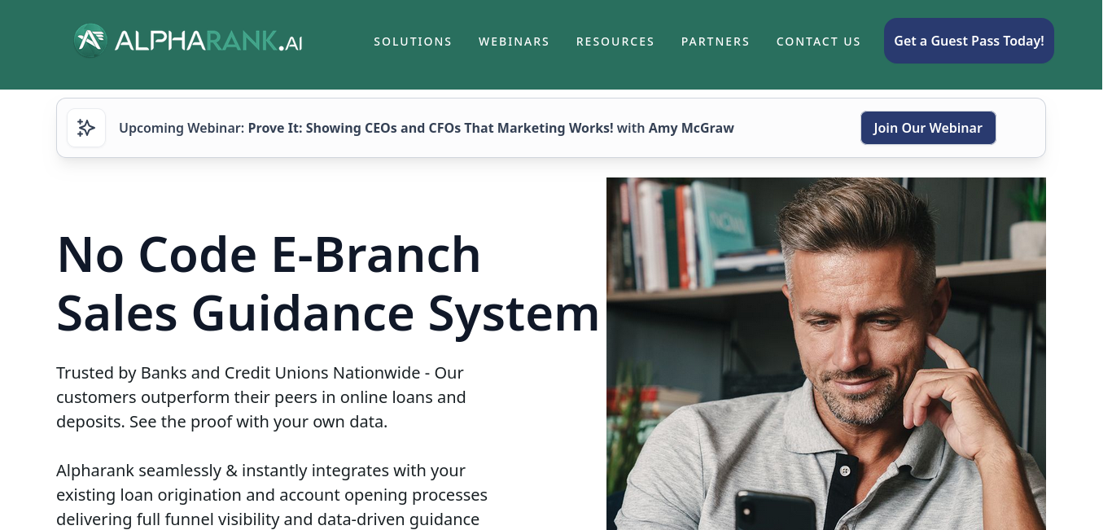Click the 'Trusted by Banks and Credit Unions' paragraph

click(x=261, y=397)
